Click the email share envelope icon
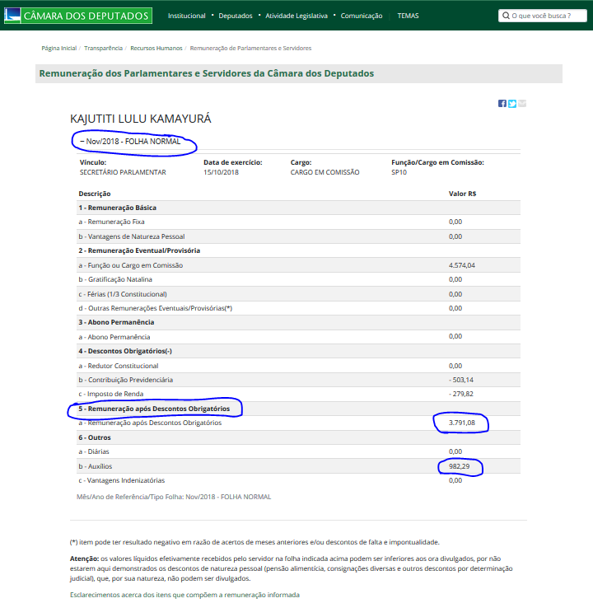The width and height of the screenshot is (593, 603). [x=522, y=103]
